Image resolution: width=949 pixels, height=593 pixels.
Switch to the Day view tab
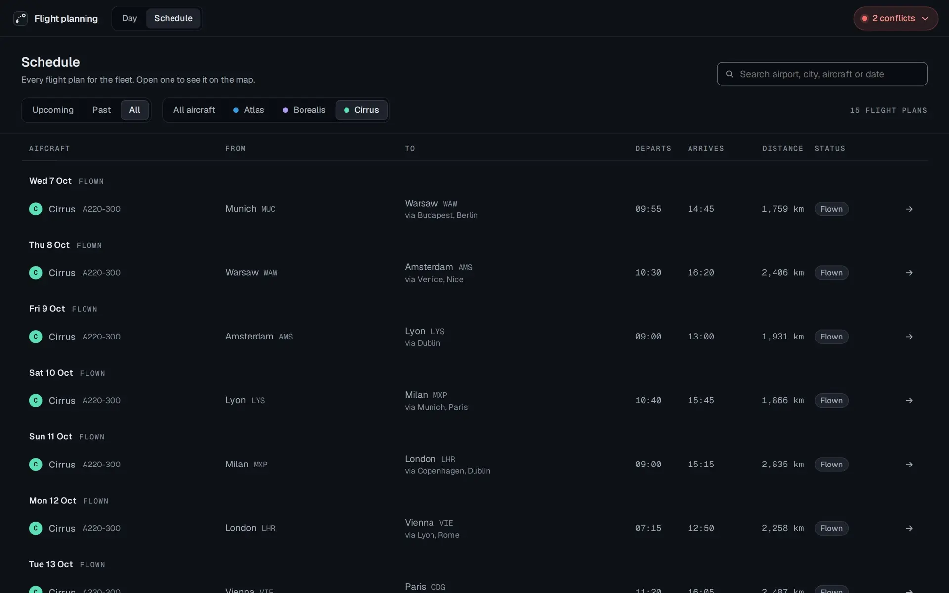[129, 18]
